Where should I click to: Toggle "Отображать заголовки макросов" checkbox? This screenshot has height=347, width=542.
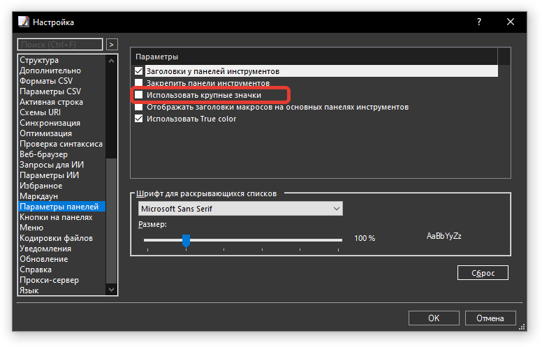pos(138,107)
